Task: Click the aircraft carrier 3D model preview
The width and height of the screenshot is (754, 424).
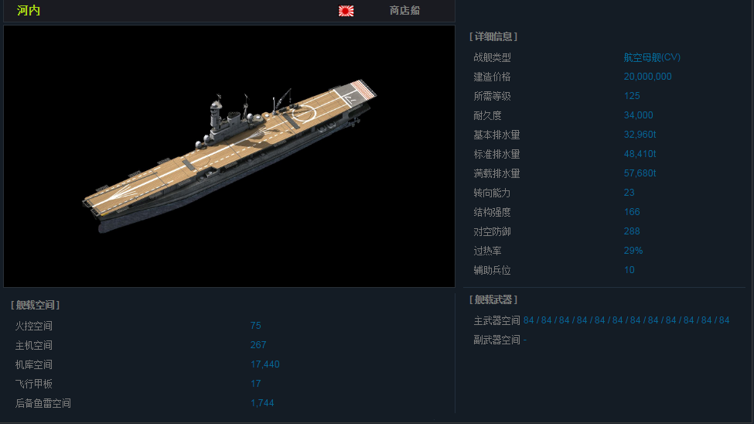Action: pyautogui.click(x=229, y=156)
